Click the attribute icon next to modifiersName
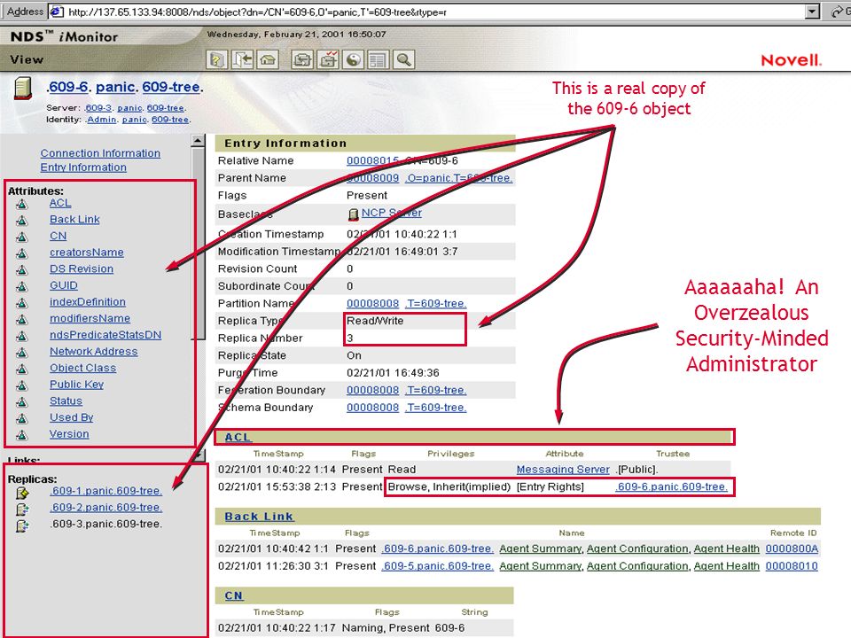 tap(21, 320)
